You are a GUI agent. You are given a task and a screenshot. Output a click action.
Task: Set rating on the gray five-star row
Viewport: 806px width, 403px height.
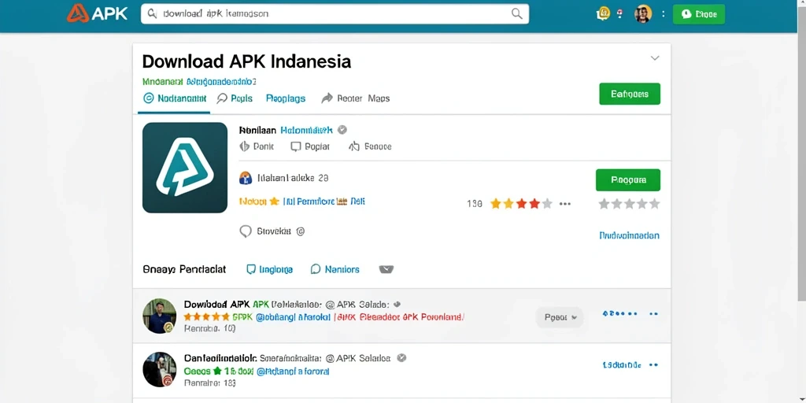(629, 204)
